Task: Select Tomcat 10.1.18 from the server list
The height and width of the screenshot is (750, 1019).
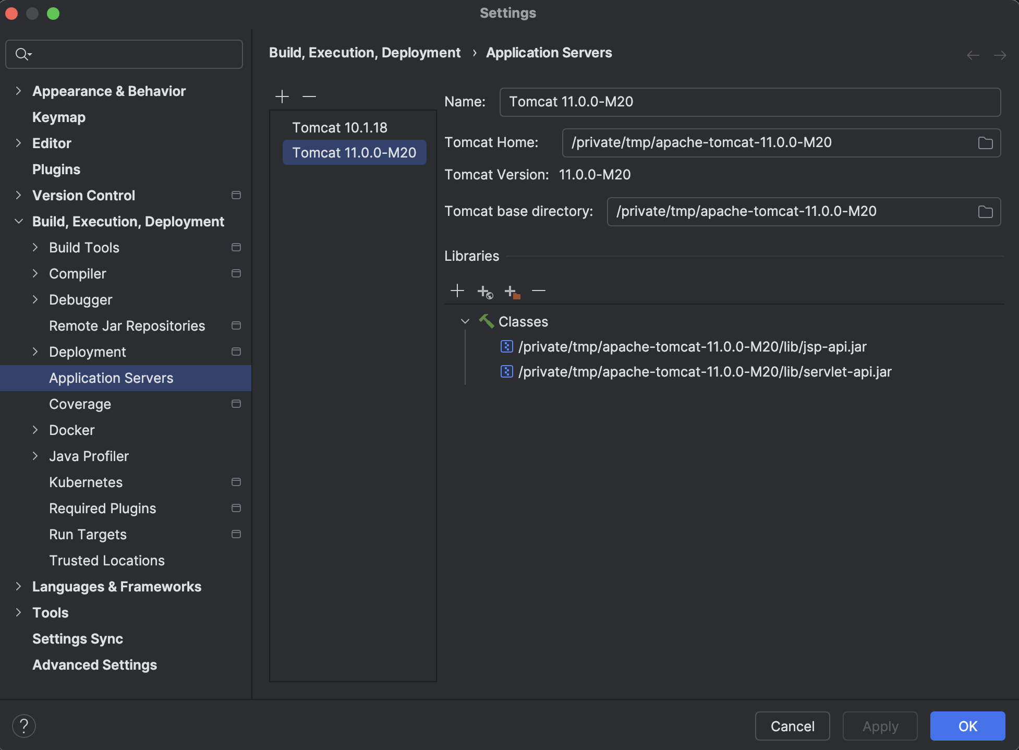Action: coord(339,127)
